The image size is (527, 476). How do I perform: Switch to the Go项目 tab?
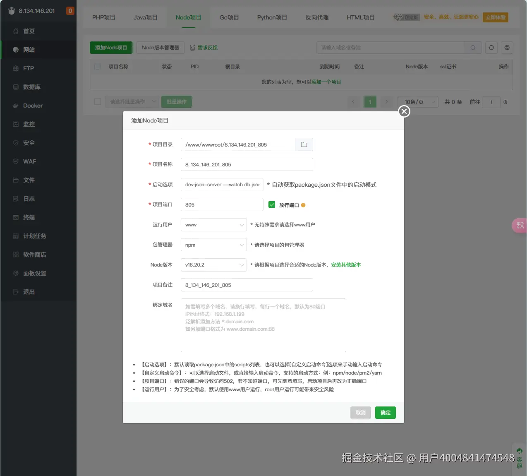pyautogui.click(x=229, y=17)
